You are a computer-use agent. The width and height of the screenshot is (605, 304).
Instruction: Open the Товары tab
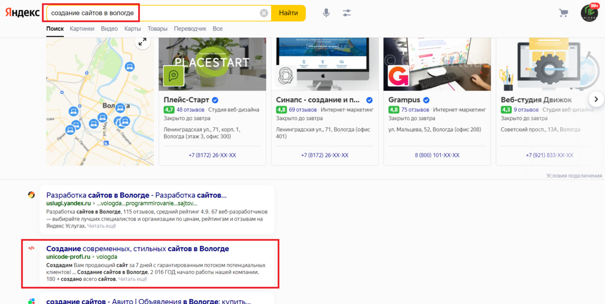[157, 29]
